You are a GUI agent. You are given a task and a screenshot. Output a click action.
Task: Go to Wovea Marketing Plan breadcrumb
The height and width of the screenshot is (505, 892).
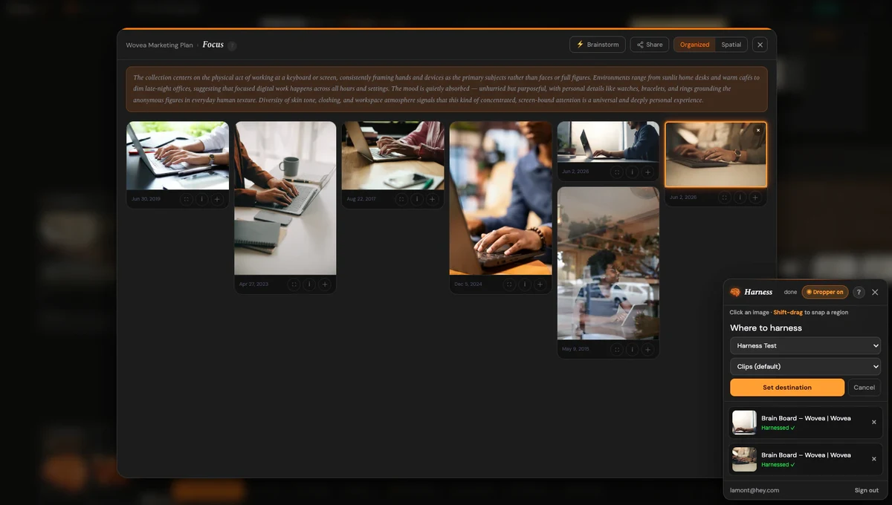tap(159, 45)
